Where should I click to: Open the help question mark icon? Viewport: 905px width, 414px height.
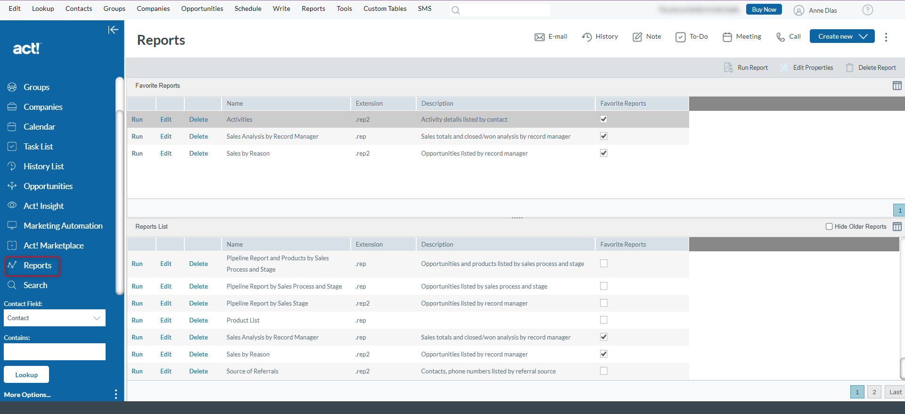coord(867,10)
